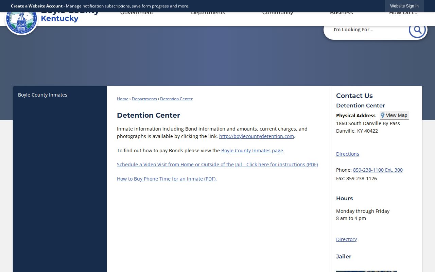The width and height of the screenshot is (435, 272).
Task: Select Boyle County Inmates in sidebar
Action: coord(42,95)
